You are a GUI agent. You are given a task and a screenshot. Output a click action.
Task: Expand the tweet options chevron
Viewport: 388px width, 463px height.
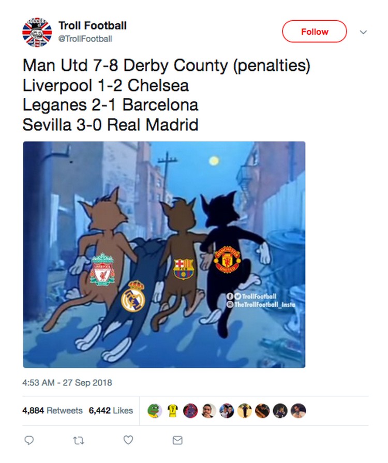coord(363,32)
